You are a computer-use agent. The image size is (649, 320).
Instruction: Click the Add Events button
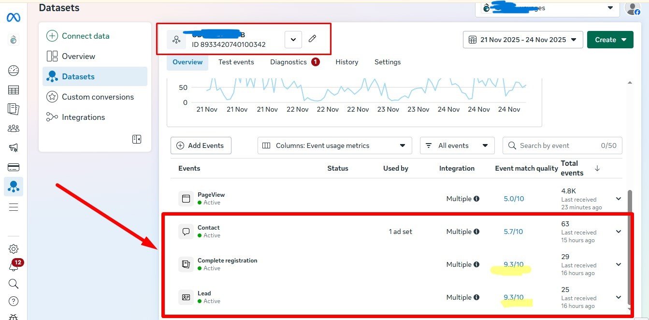pos(201,145)
